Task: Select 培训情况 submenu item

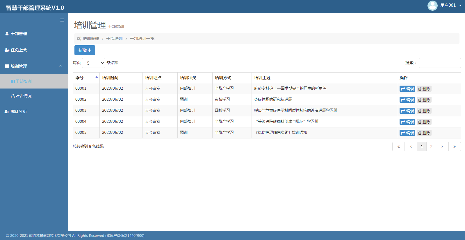Action: [x=23, y=96]
